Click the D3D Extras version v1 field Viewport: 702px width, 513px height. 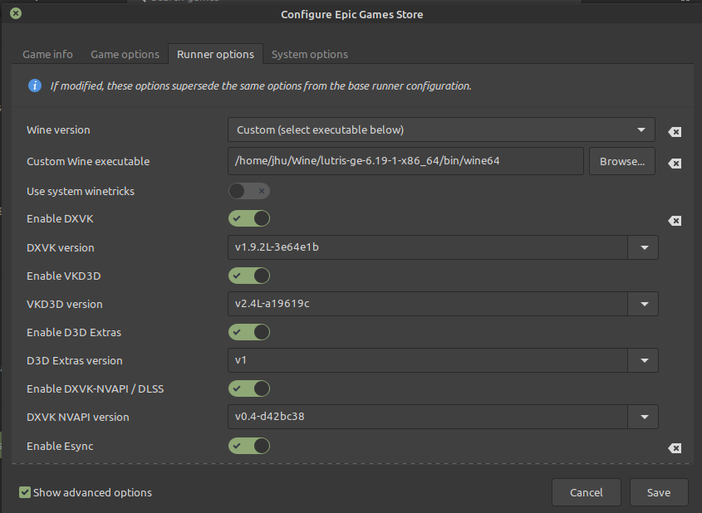428,360
